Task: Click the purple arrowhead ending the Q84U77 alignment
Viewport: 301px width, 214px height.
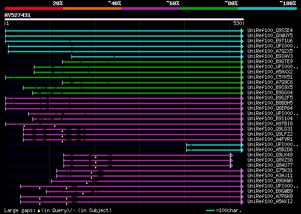Action: tap(231, 166)
